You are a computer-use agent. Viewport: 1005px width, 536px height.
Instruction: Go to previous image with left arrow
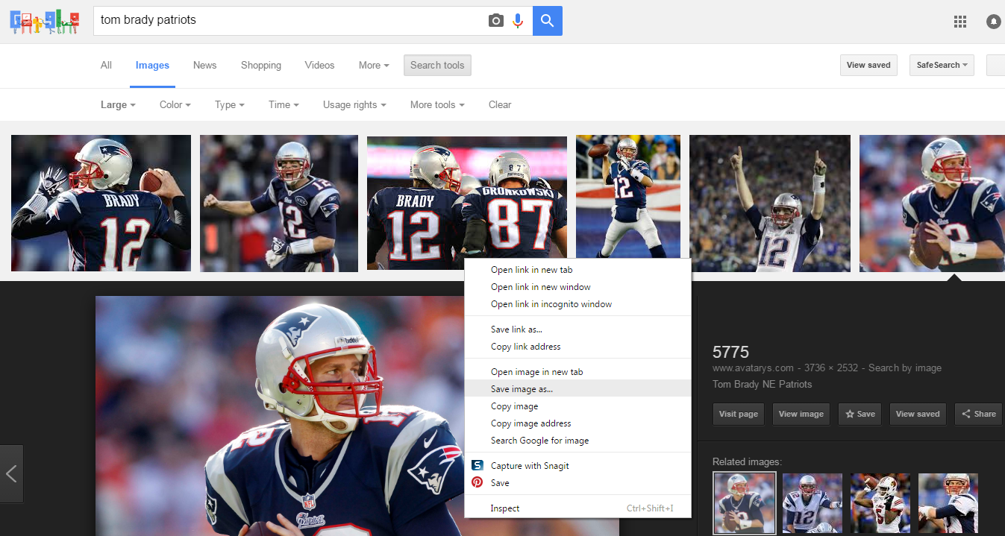tap(12, 473)
